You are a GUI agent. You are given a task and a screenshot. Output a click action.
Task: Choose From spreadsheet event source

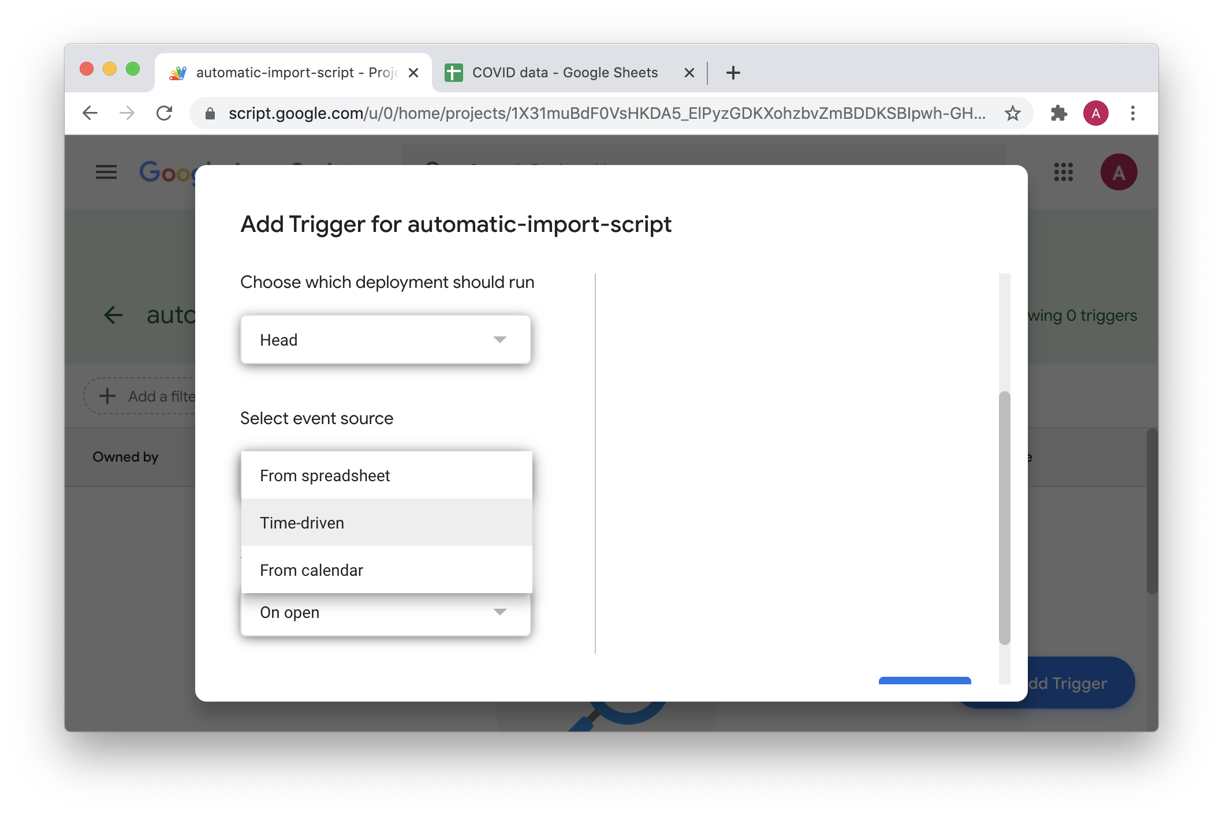(x=386, y=475)
